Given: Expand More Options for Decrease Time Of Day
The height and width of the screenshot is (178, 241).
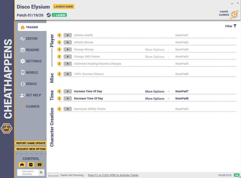Looking at the screenshot, I should pyautogui.click(x=157, y=98).
